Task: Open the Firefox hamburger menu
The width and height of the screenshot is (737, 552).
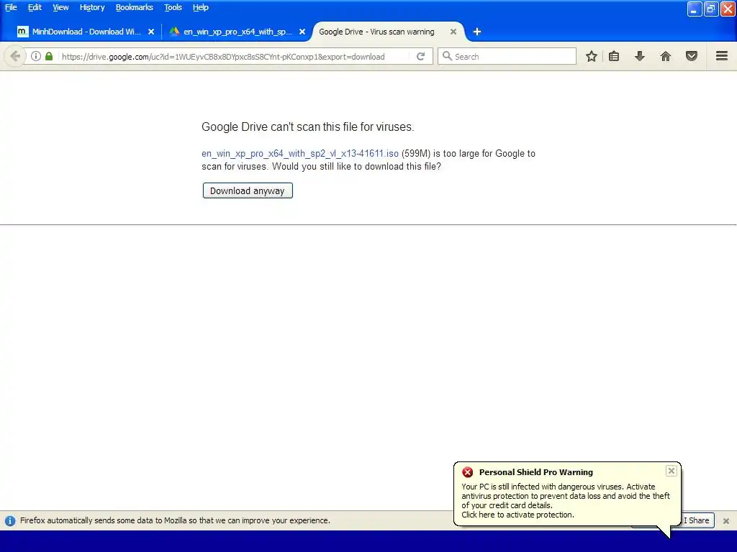Action: click(722, 56)
